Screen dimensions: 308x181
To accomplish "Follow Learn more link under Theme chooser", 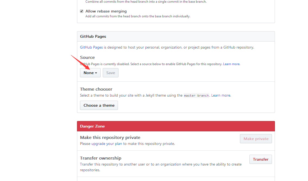I will (x=221, y=95).
